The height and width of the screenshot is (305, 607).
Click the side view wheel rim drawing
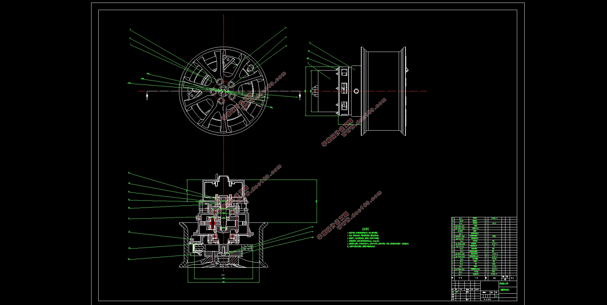pyautogui.click(x=383, y=91)
